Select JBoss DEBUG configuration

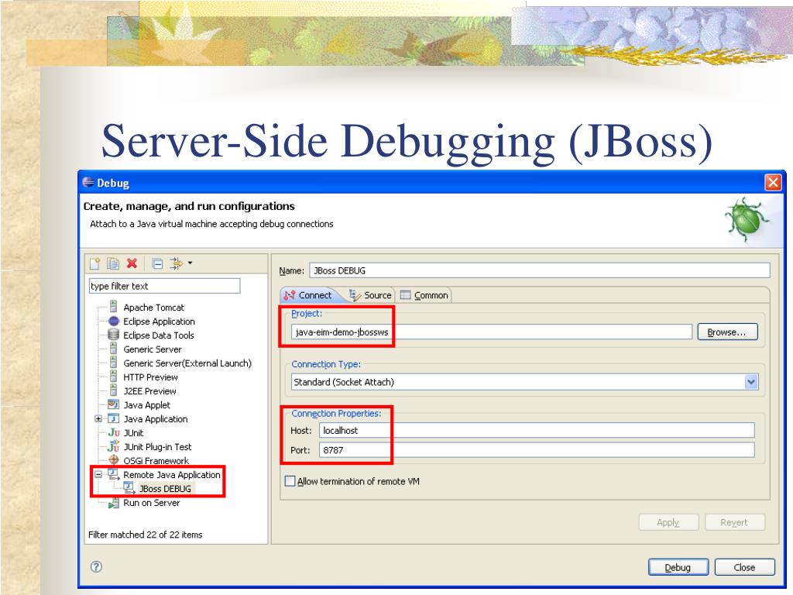click(x=166, y=489)
